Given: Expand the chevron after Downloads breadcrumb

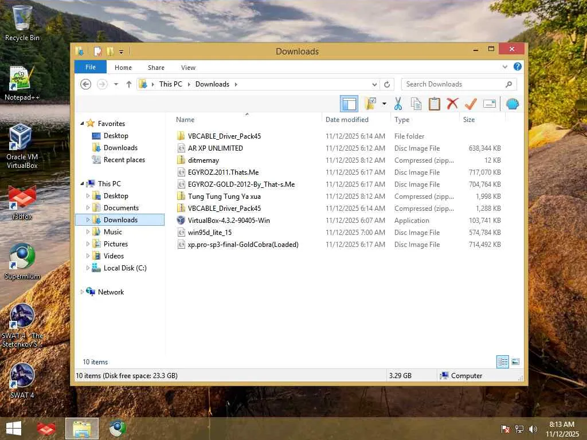Looking at the screenshot, I should pos(236,84).
